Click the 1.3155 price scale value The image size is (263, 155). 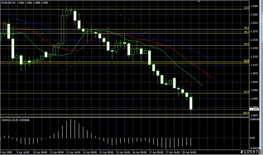(254, 57)
